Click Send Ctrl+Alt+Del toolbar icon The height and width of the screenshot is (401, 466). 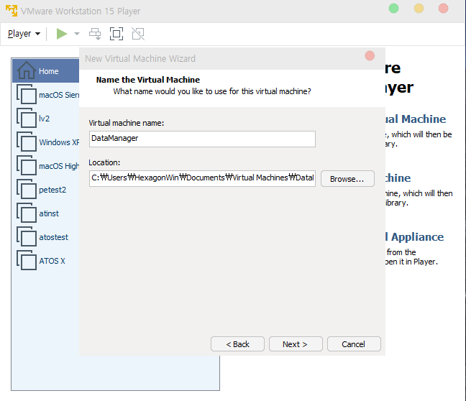[x=95, y=34]
